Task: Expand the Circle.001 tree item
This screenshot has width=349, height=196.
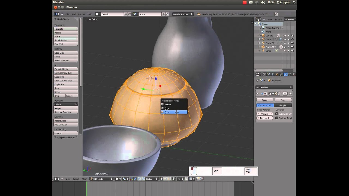Action: 259,43
